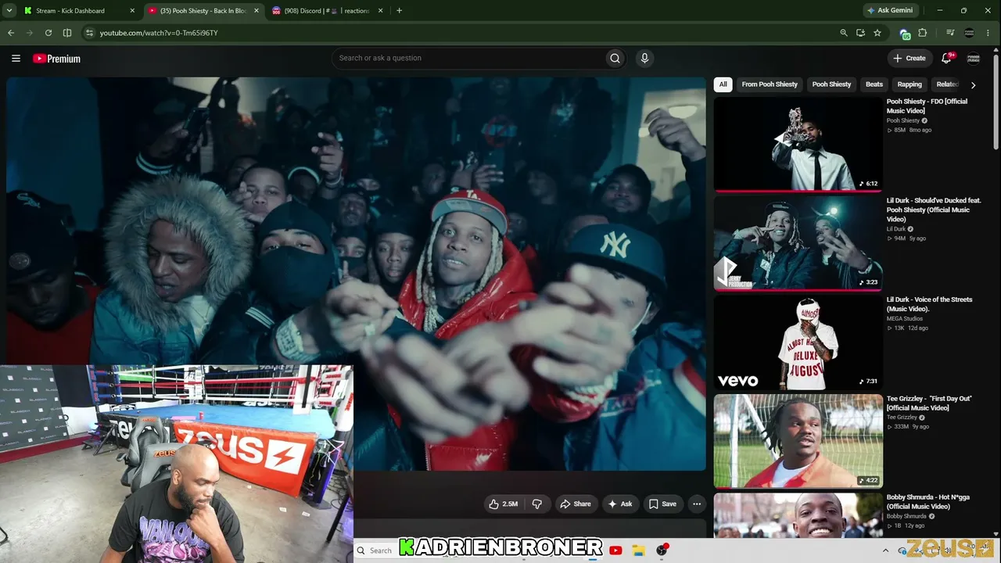Open the YouTube guide hamburger menu
The height and width of the screenshot is (563, 1001).
[x=16, y=59]
